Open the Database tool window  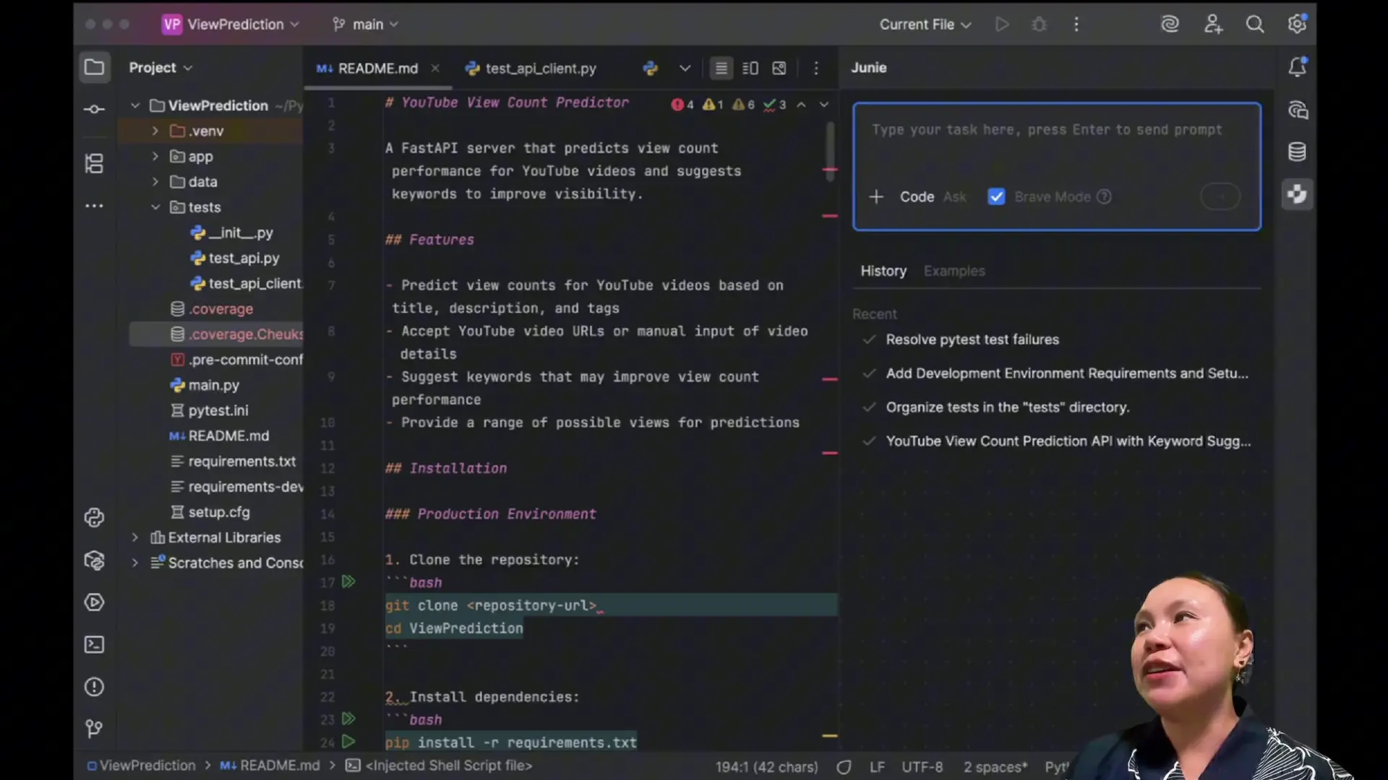[x=1298, y=152]
